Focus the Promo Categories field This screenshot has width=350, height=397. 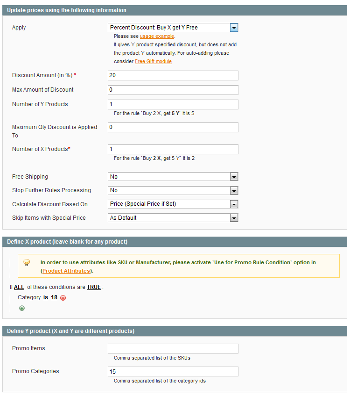coord(173,371)
